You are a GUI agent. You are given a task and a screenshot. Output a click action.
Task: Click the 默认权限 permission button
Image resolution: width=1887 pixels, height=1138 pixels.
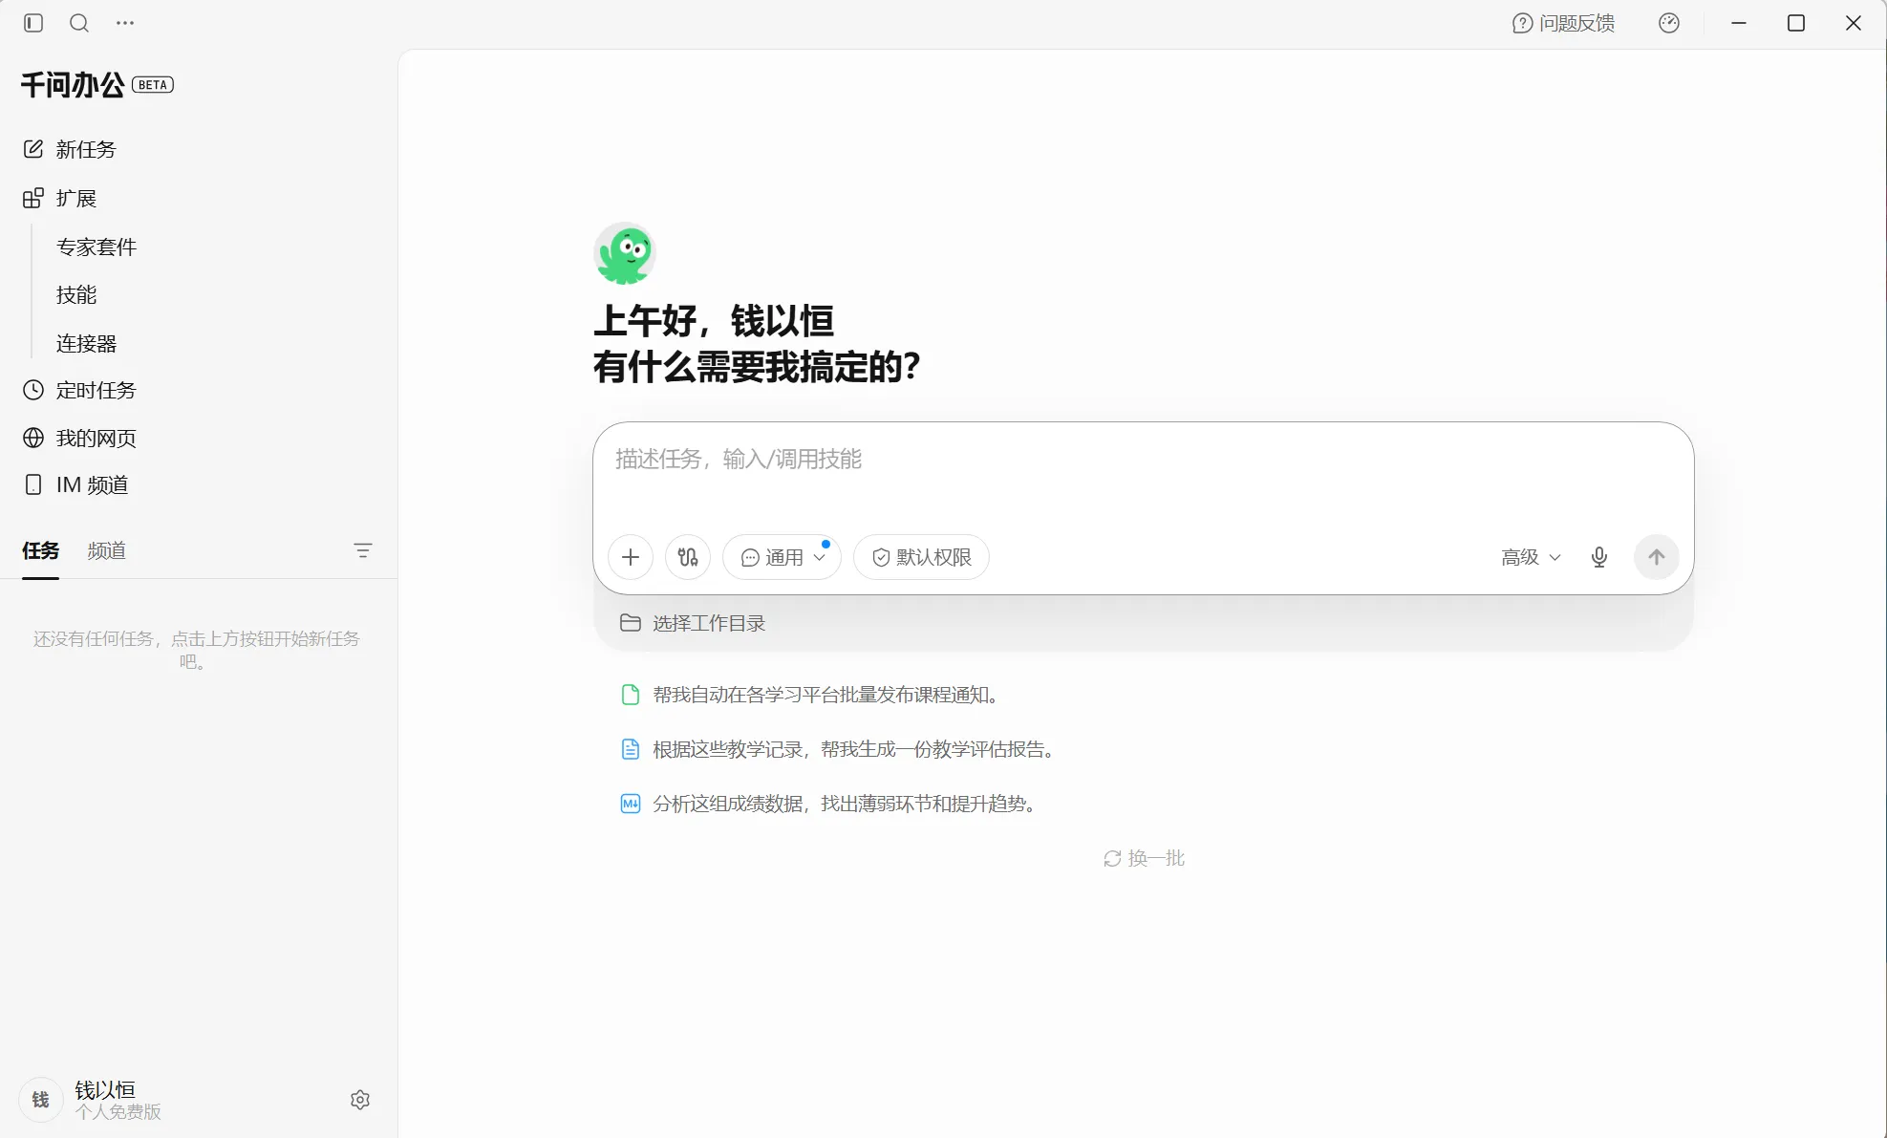tap(921, 557)
